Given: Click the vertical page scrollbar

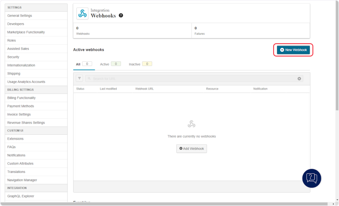Looking at the screenshot, I should (x=337, y=56).
